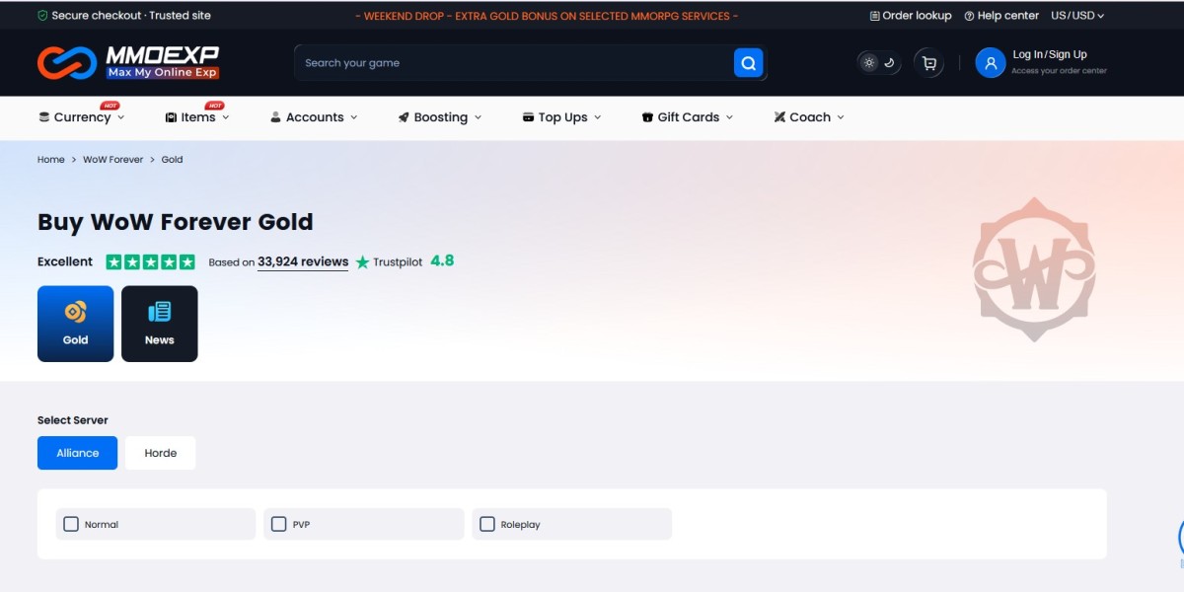
Task: Enable the Roleplay server checkbox
Action: click(x=487, y=524)
